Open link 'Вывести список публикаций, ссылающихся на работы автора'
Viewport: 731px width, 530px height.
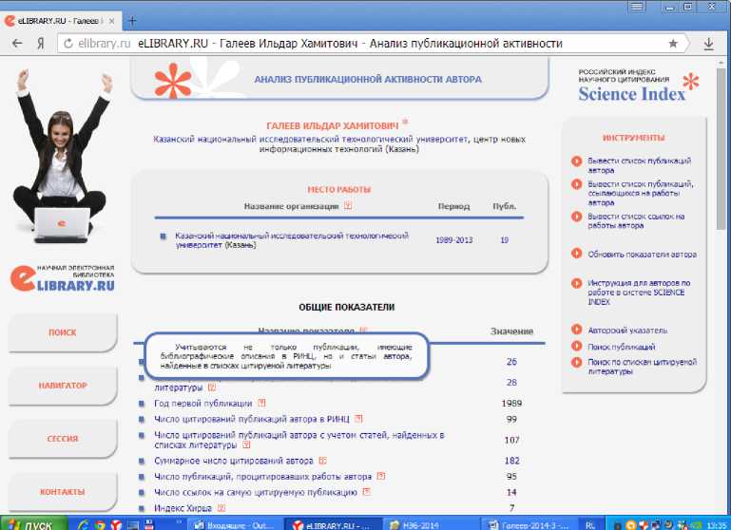click(641, 193)
